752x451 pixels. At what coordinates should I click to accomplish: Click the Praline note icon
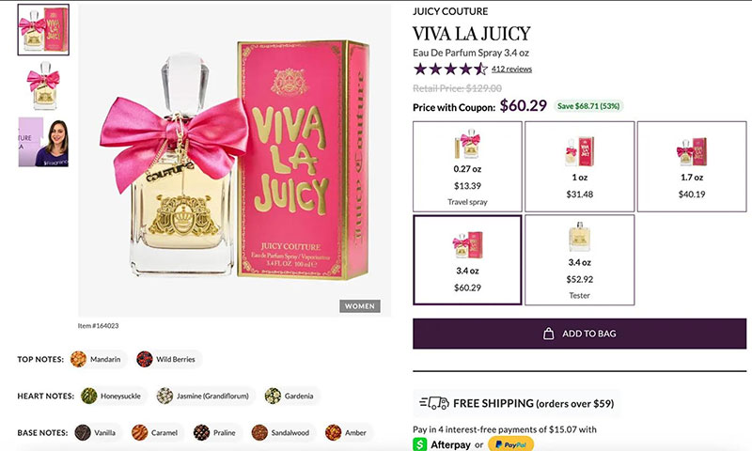pos(201,432)
